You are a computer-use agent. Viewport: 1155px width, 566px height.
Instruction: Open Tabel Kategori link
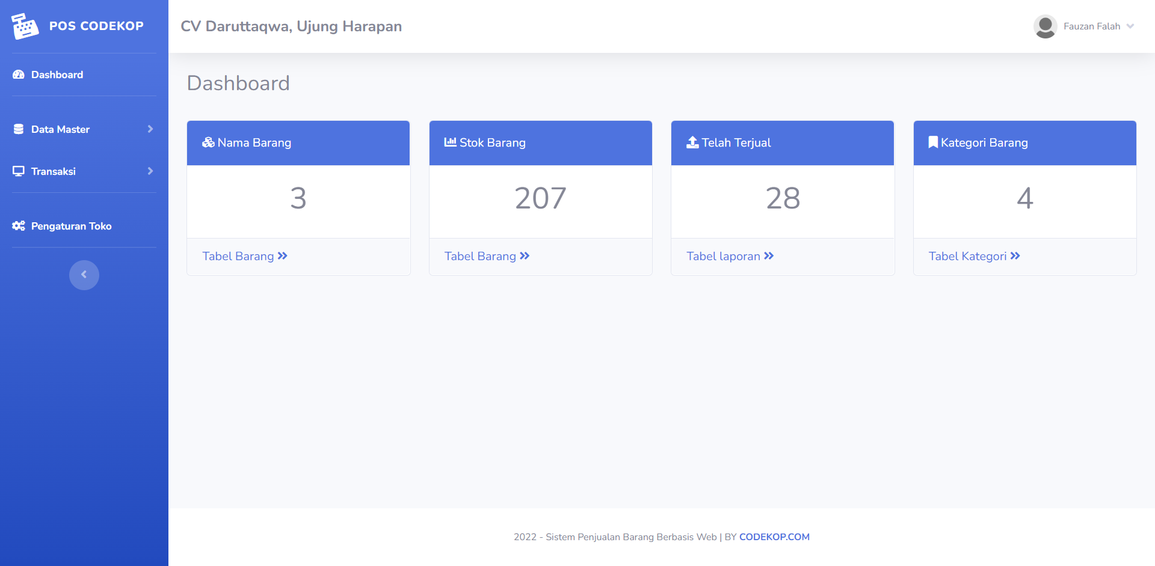click(974, 257)
